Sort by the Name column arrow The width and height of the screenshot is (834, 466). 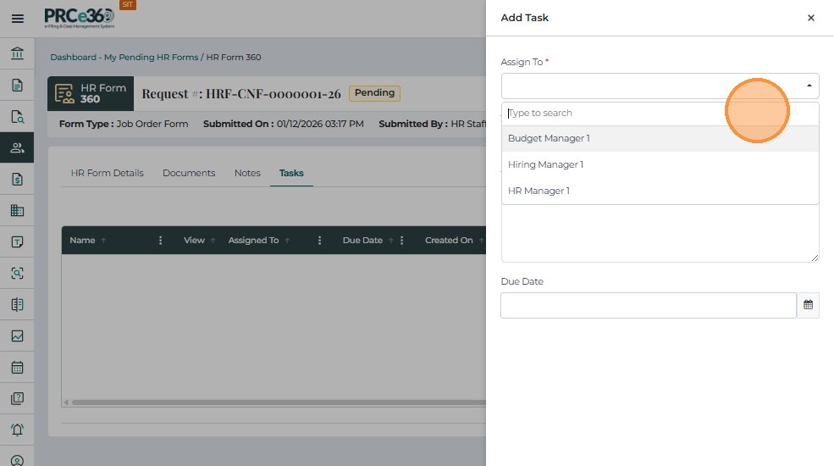point(103,241)
